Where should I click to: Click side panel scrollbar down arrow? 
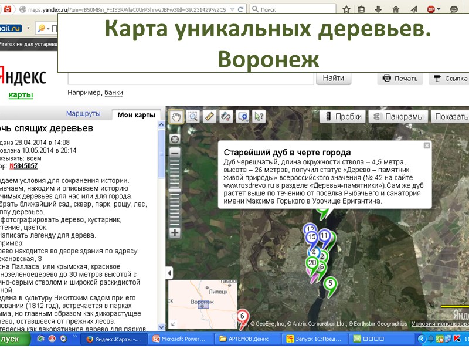point(161,327)
